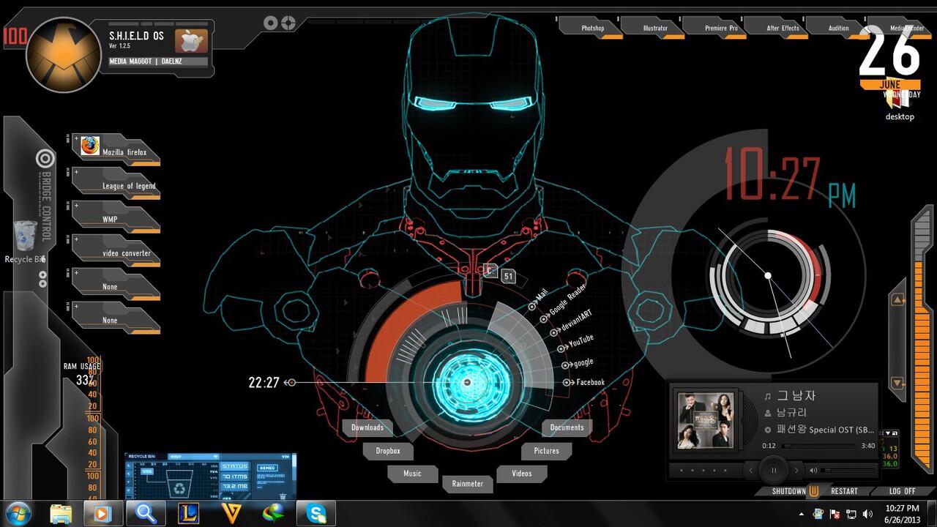Pause the music player
Screen dimensions: 937x527
tap(773, 470)
